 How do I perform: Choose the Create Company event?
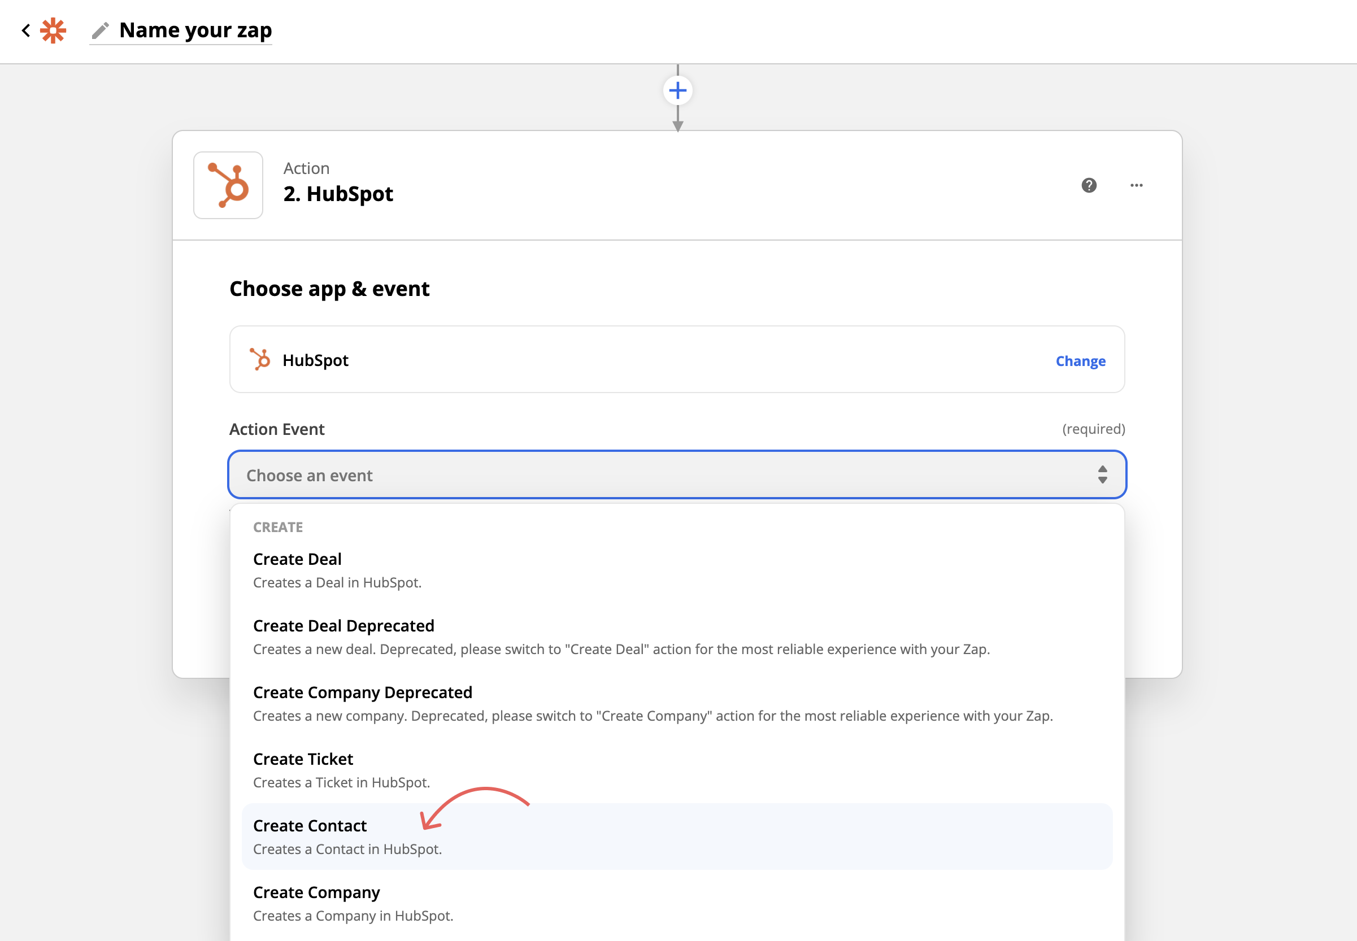coord(677,903)
